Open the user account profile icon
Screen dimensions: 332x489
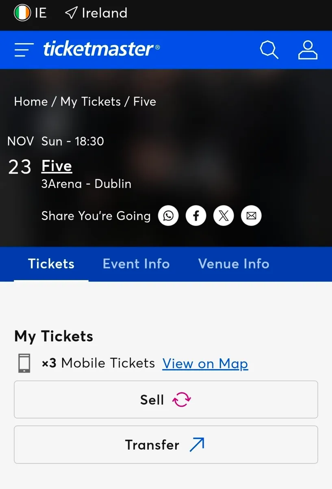(x=308, y=50)
